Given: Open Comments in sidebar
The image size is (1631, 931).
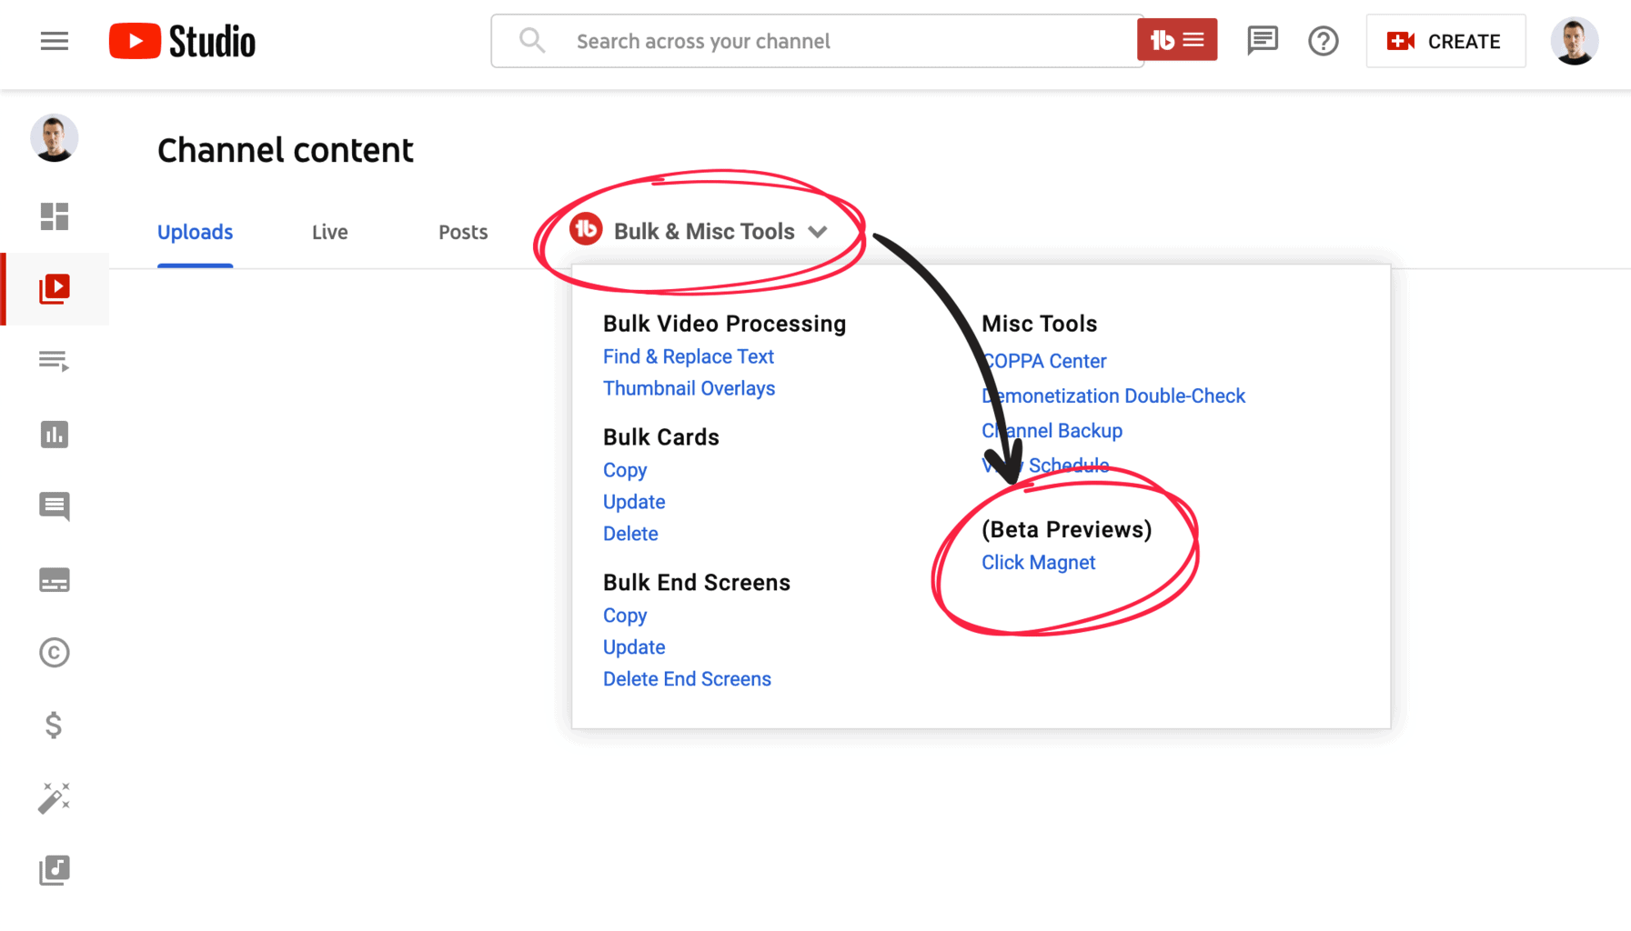Looking at the screenshot, I should coord(55,506).
